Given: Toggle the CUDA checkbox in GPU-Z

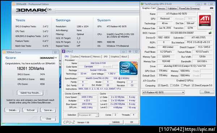Looking at the screenshot, I should pos(171,85).
